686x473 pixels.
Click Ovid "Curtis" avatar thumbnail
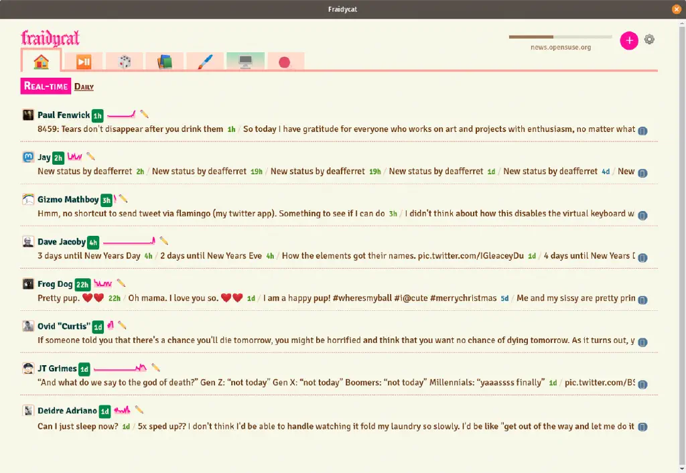(x=28, y=326)
